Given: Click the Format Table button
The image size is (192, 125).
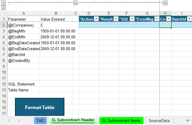Looking at the screenshot, I should [x=40, y=107].
